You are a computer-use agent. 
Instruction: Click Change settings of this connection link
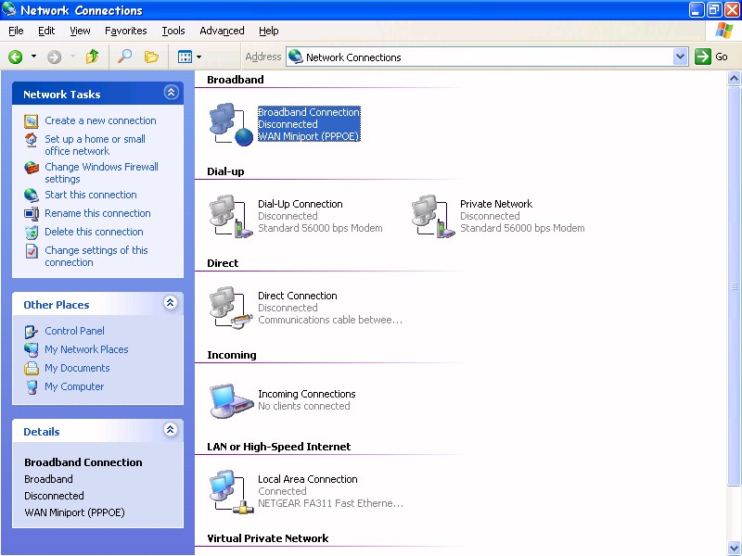click(96, 257)
